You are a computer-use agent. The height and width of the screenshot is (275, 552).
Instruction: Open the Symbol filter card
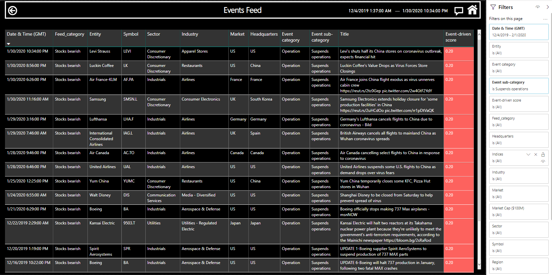[x=519, y=248]
